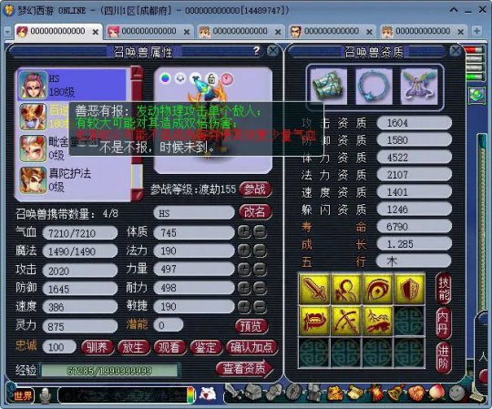The width and height of the screenshot is (492, 409).
Task: Click the 确认加点 confirm button
Action: pyautogui.click(x=251, y=348)
